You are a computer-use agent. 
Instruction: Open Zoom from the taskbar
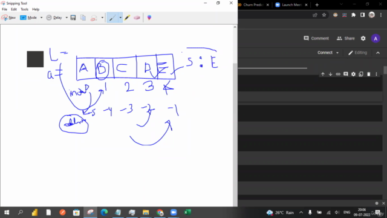click(x=174, y=213)
